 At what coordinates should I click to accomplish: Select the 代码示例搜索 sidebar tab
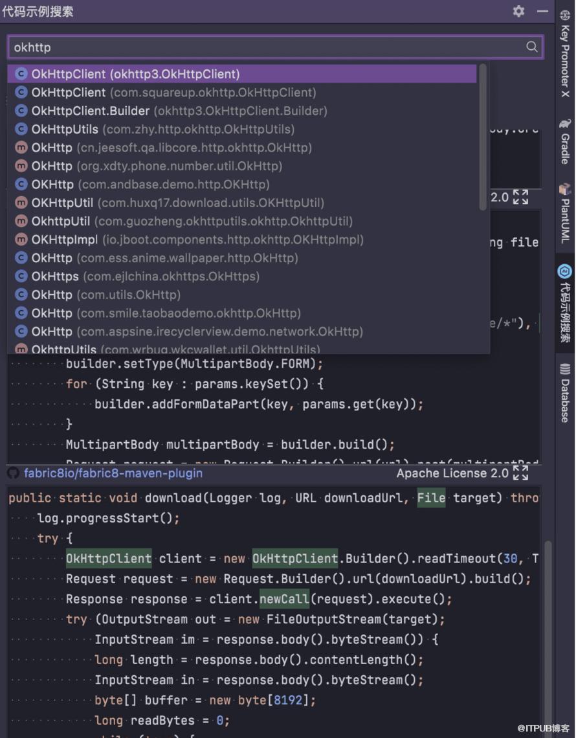click(x=565, y=303)
